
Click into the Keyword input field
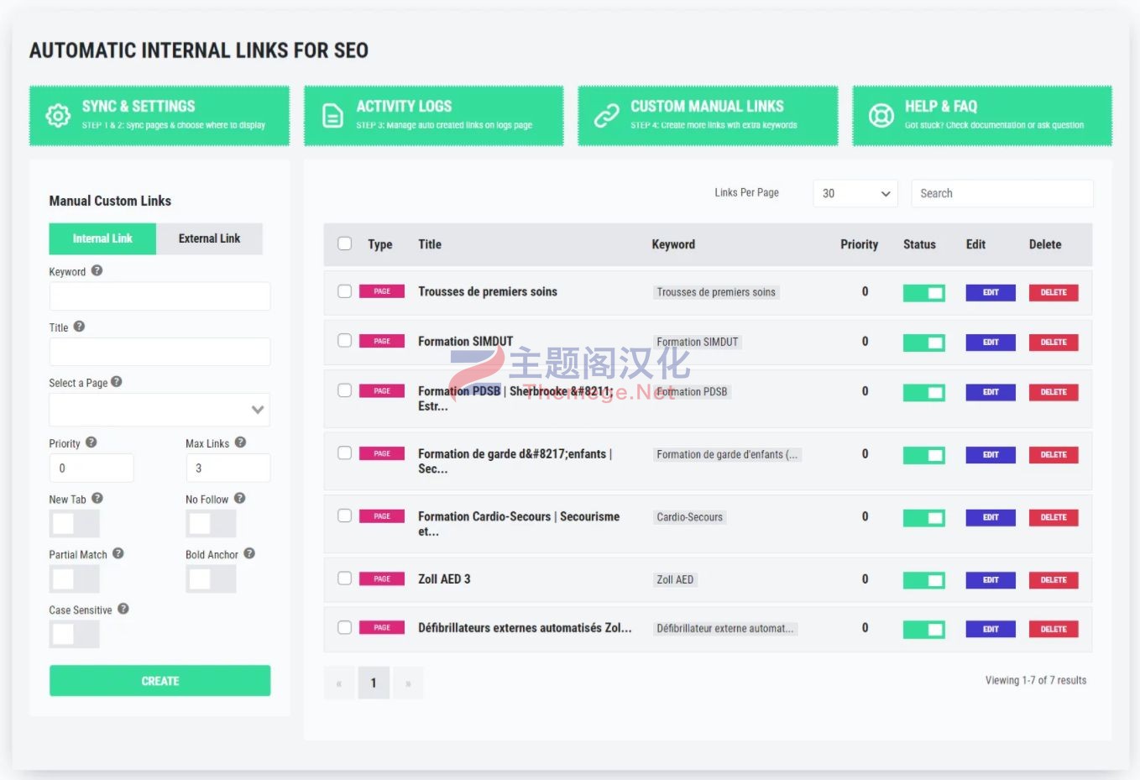click(x=159, y=296)
